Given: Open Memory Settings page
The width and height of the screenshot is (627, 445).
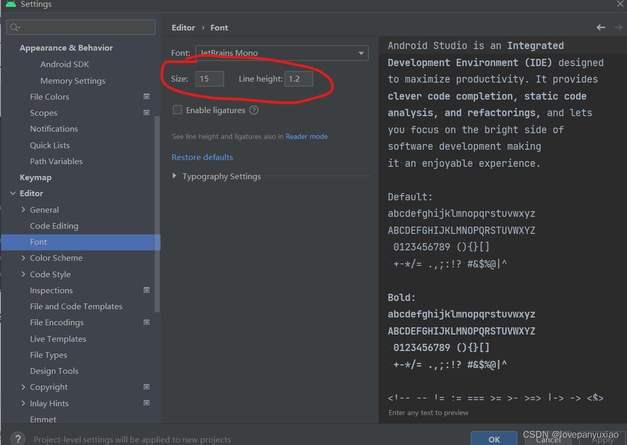Looking at the screenshot, I should click(x=73, y=81).
